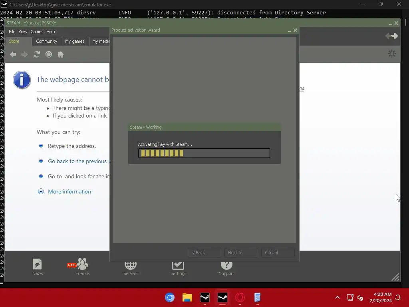Open the View menu in Steam
409x307 pixels.
[x=23, y=32]
